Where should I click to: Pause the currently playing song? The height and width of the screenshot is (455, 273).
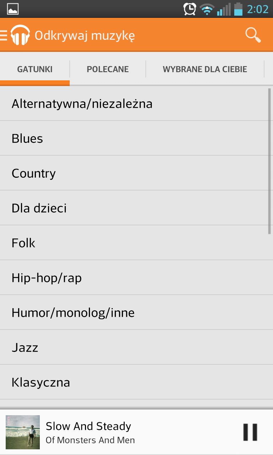click(x=250, y=432)
